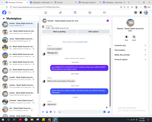Open Liz 4beds 2baths house conversation
The image size is (152, 122).
click(19, 55)
